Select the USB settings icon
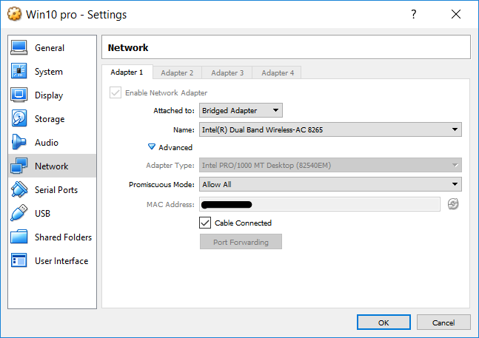This screenshot has height=338, width=479. coord(20,214)
